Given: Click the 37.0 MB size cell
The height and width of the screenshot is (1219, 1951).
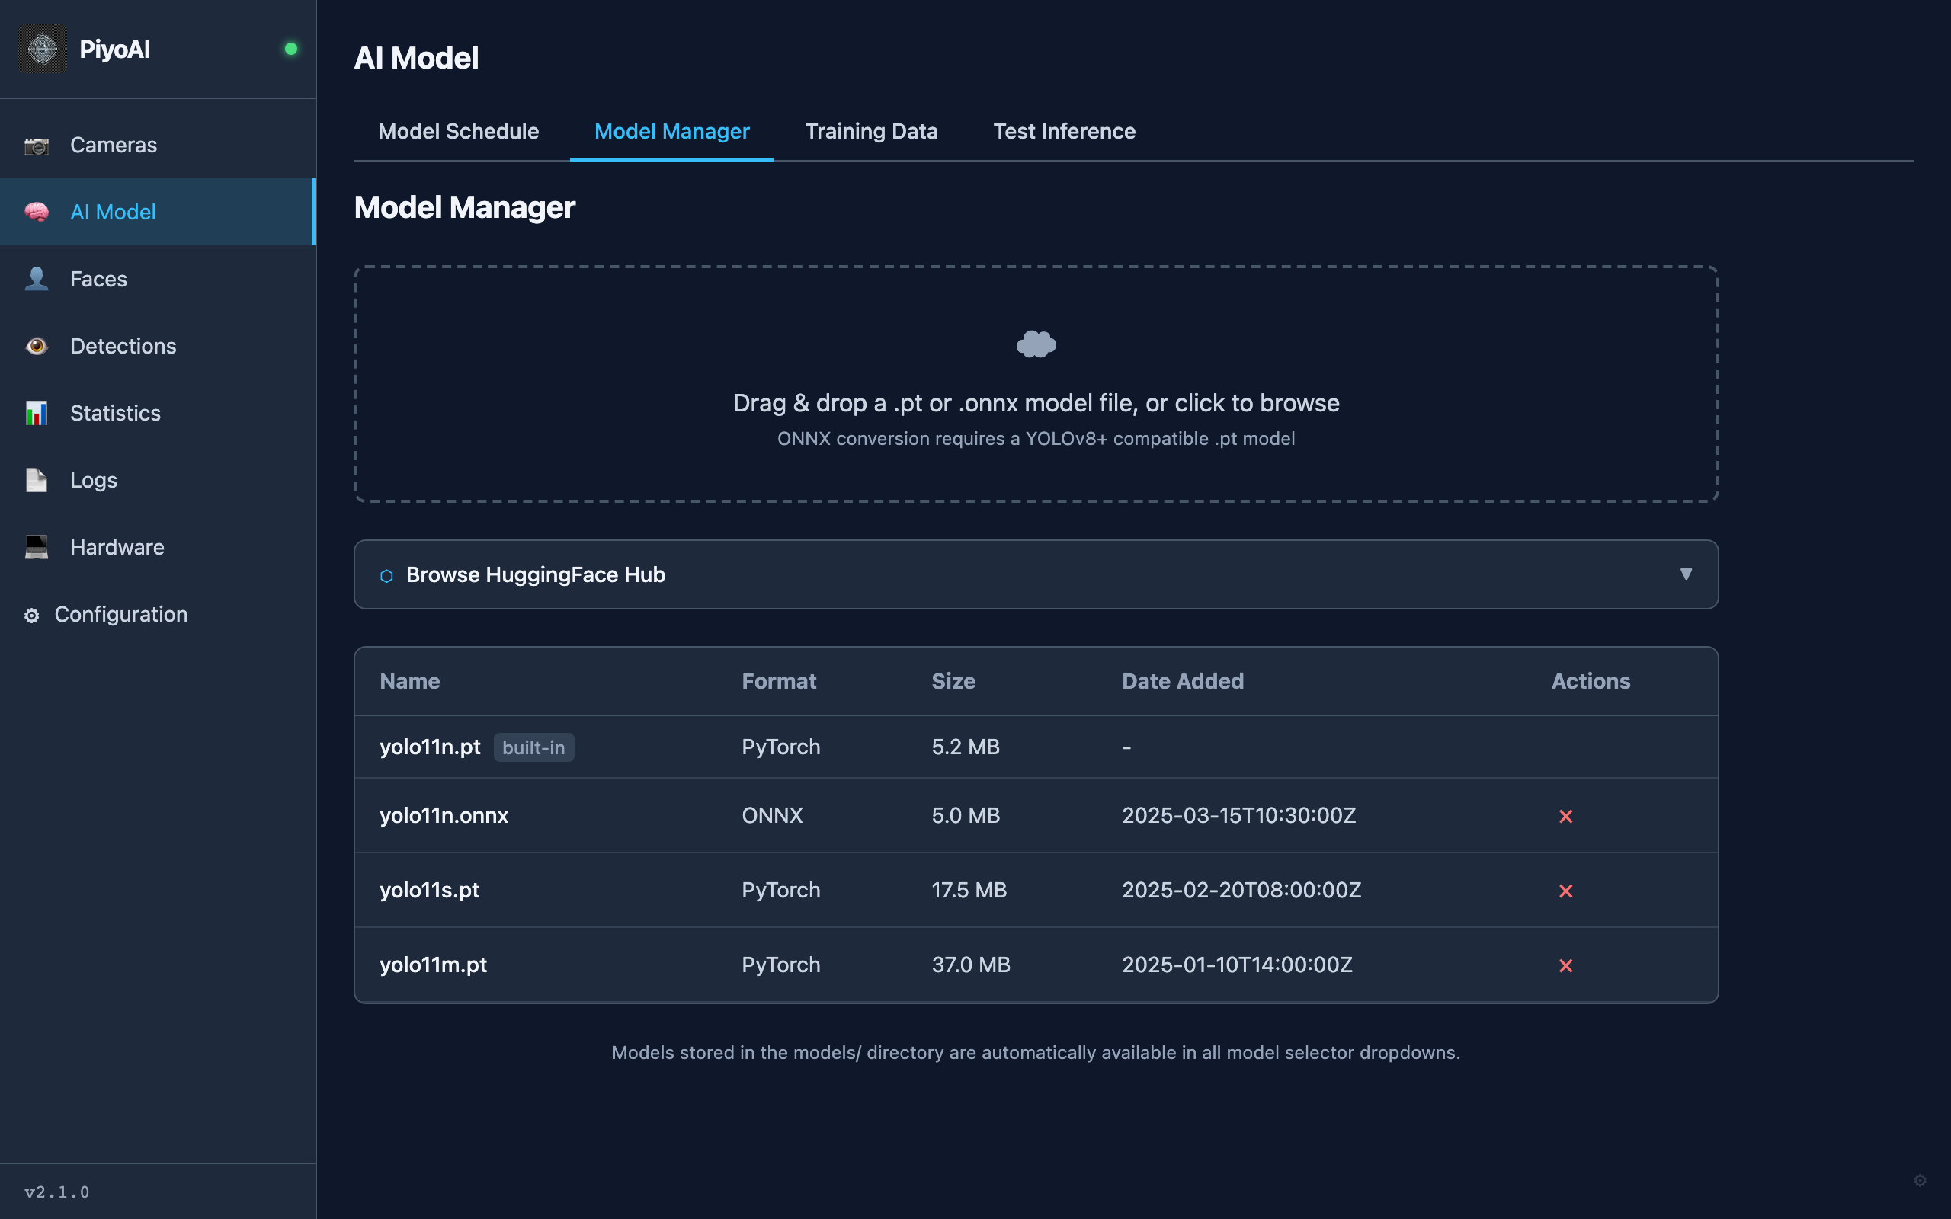Looking at the screenshot, I should [x=971, y=965].
